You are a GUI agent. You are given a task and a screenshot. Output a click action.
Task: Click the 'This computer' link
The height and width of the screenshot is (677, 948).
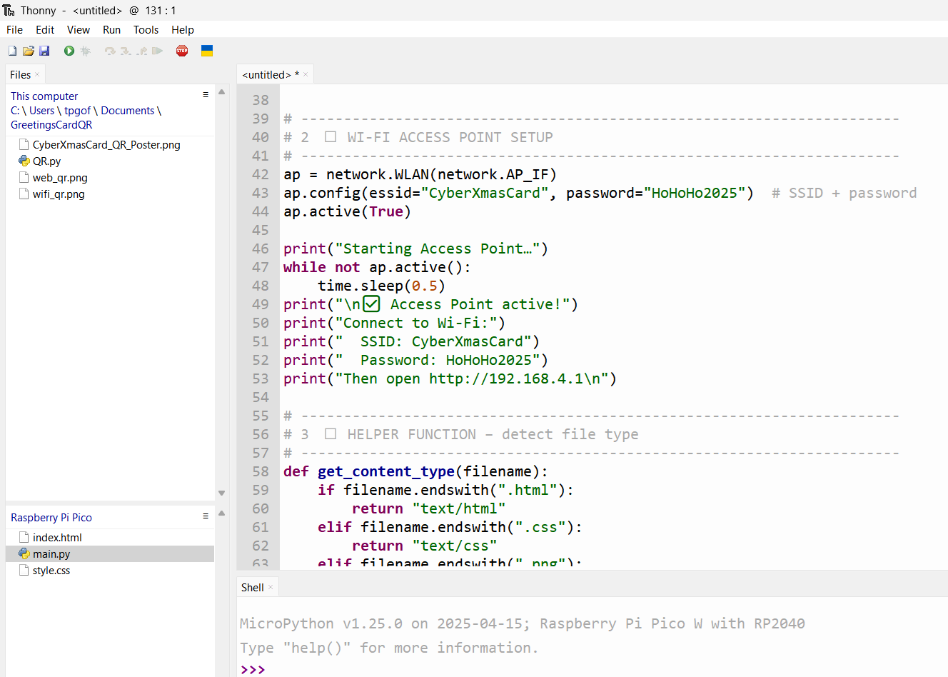pos(44,96)
